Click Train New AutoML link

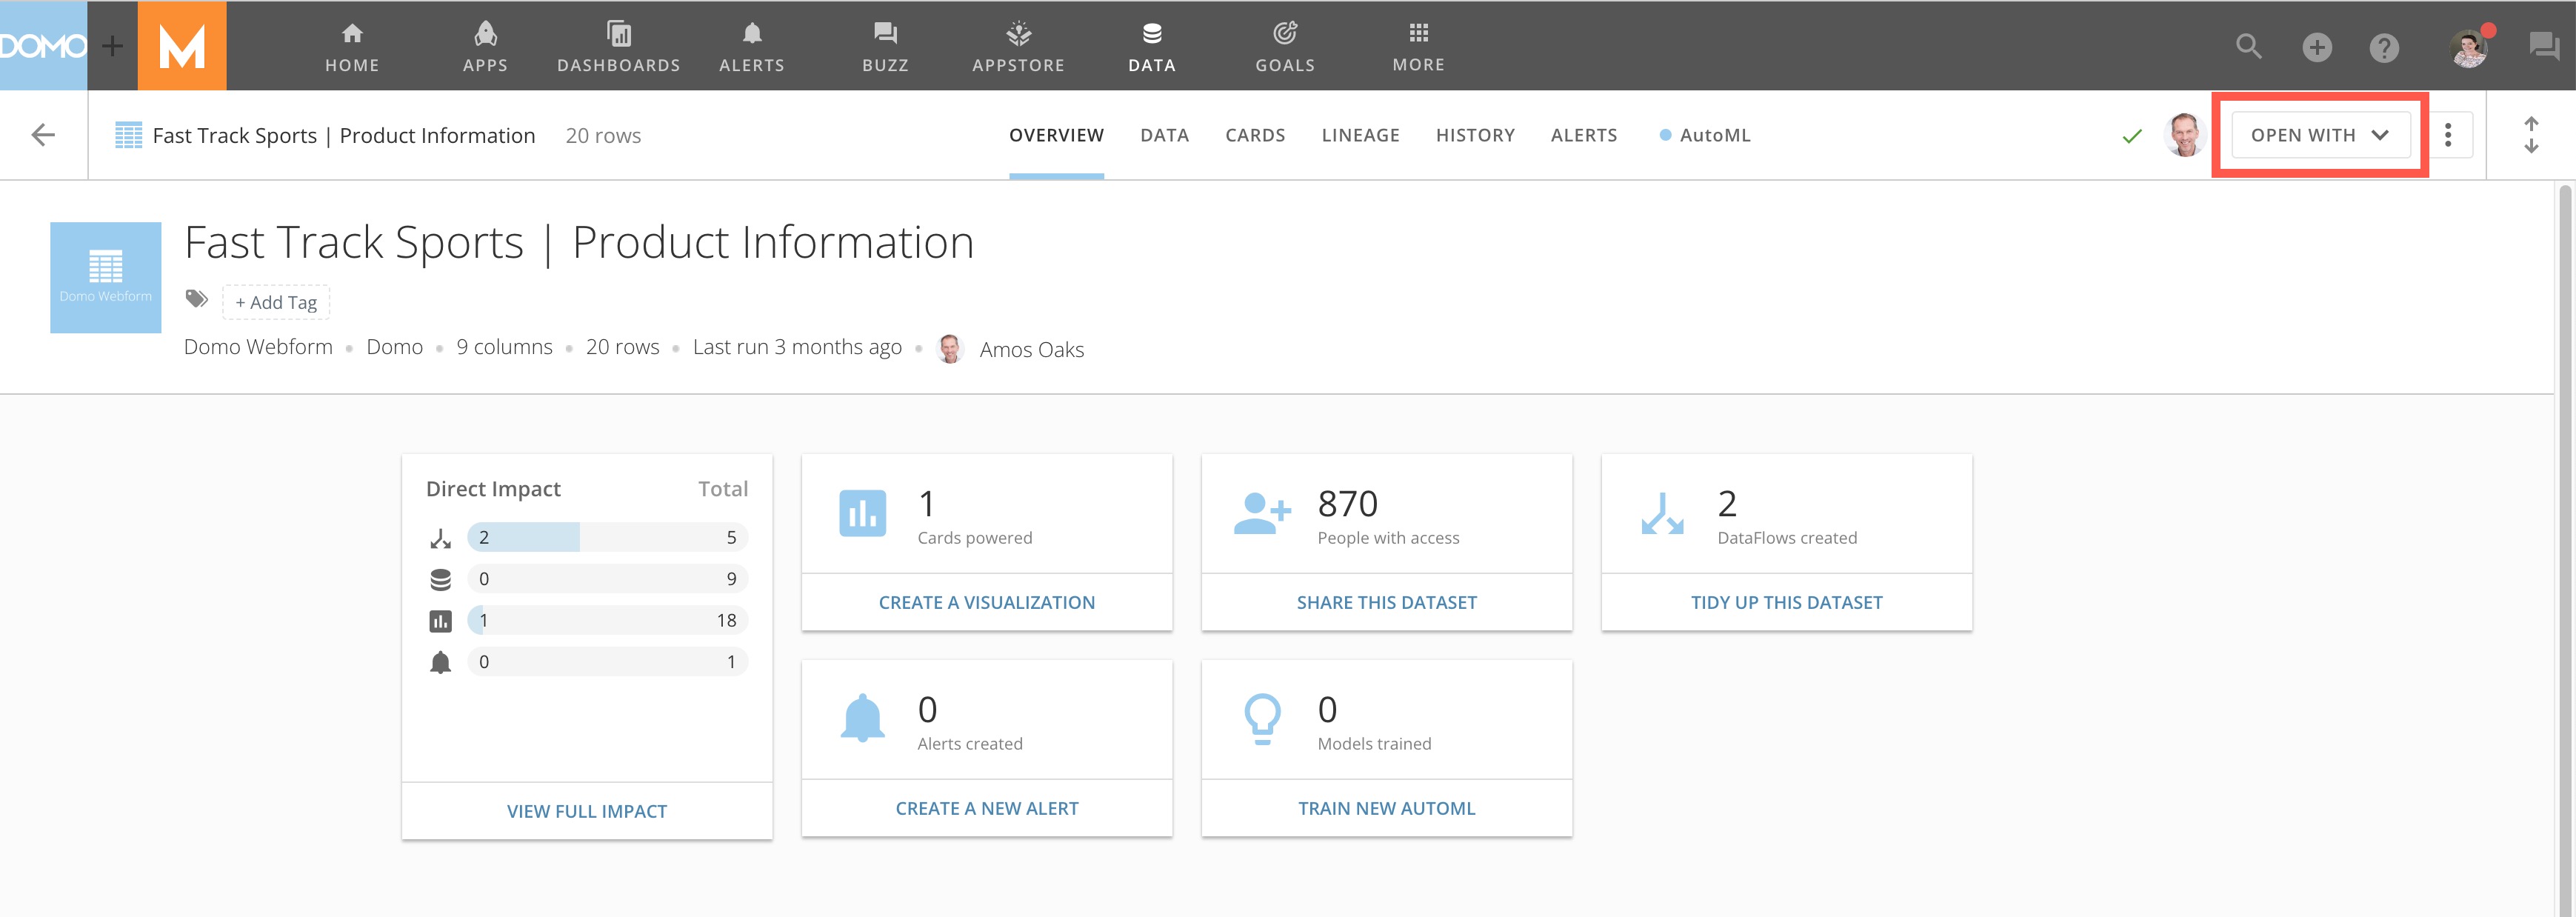[1386, 808]
